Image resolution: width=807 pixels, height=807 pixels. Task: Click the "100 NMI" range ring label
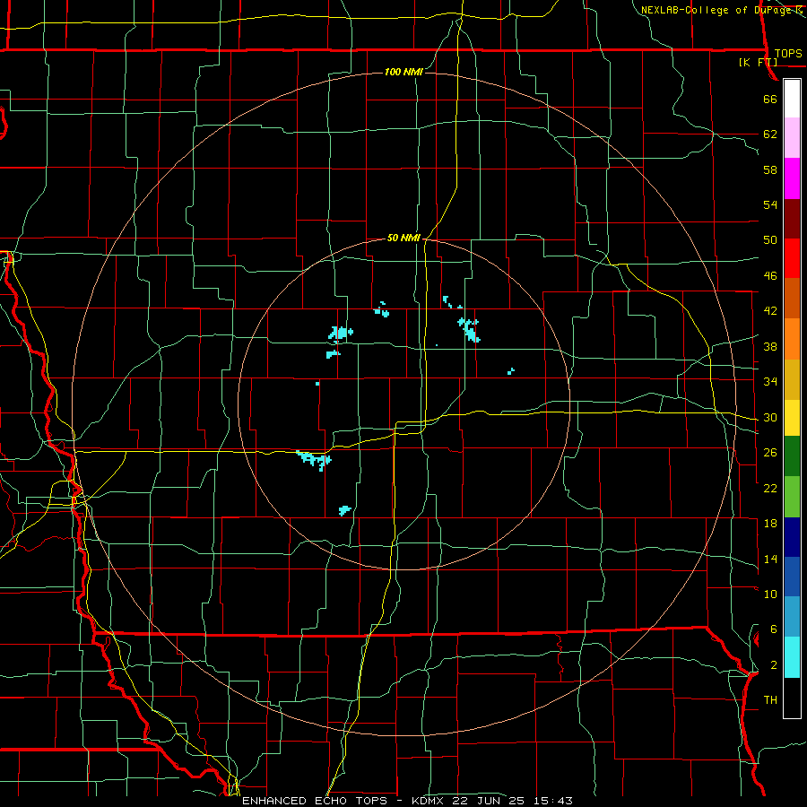click(x=403, y=72)
